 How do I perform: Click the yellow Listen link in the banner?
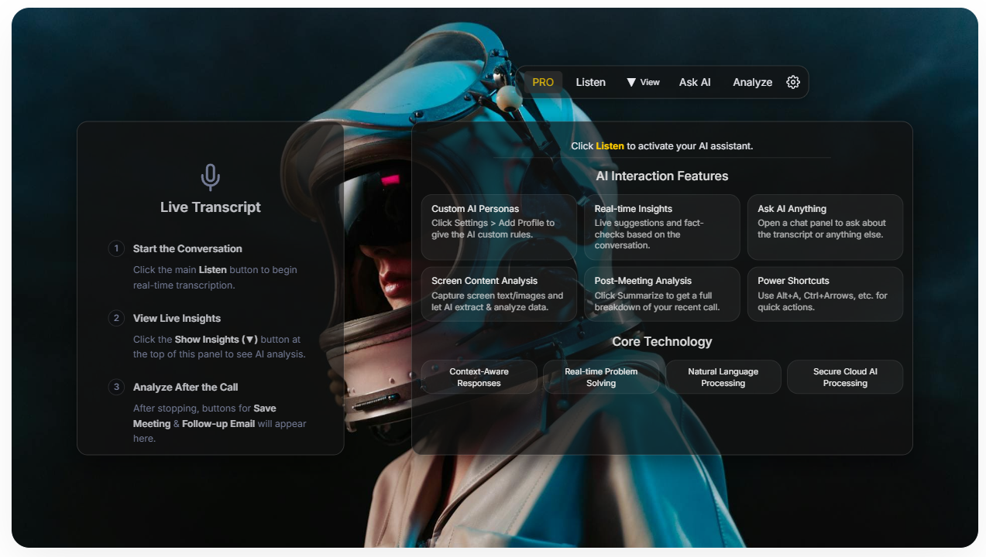(611, 145)
